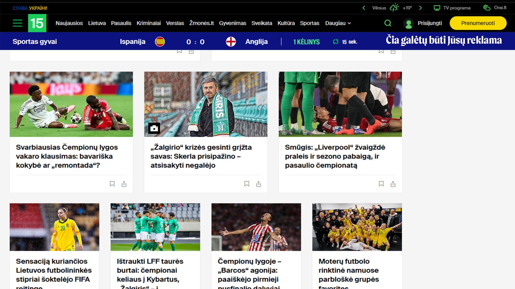This screenshot has height=289, width=515.
Task: Open the TV programa link
Action: pyautogui.click(x=452, y=8)
